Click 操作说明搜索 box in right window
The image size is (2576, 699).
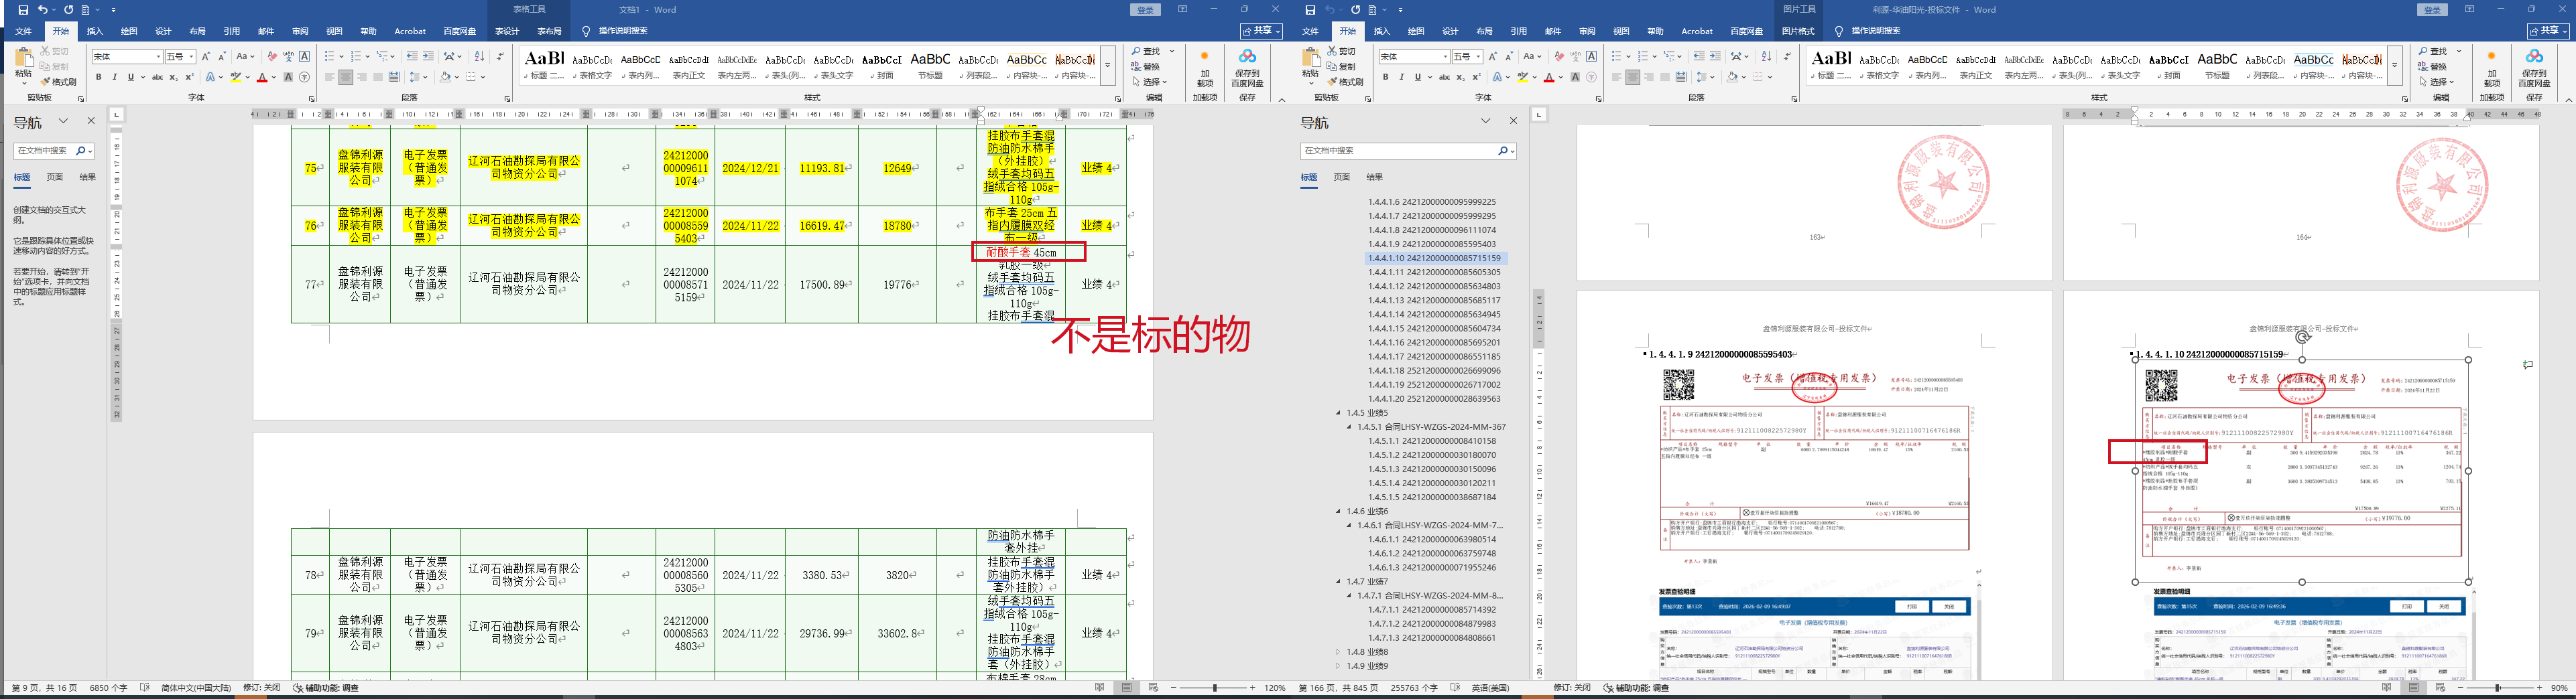click(1875, 31)
